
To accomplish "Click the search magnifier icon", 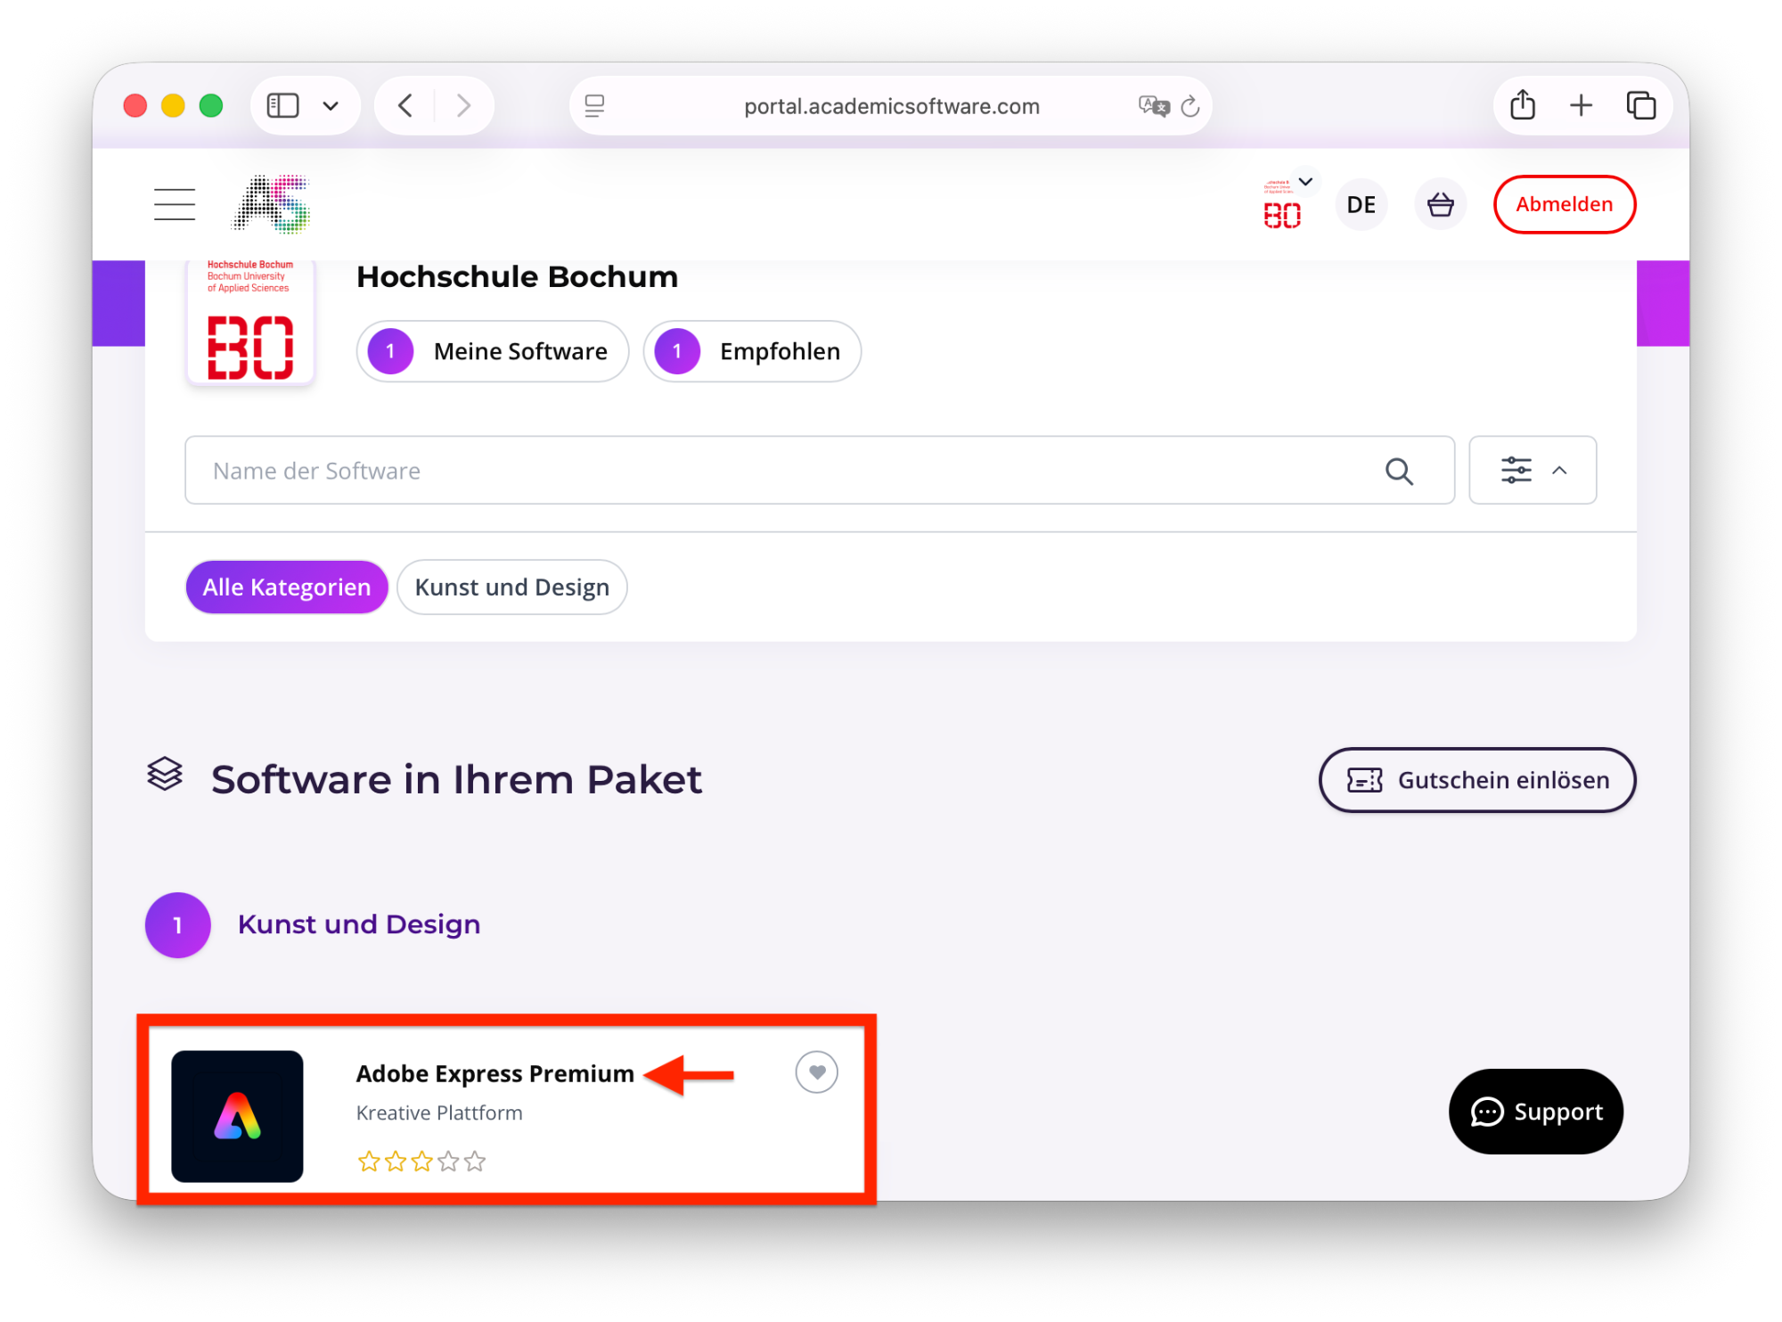I will pos(1399,471).
